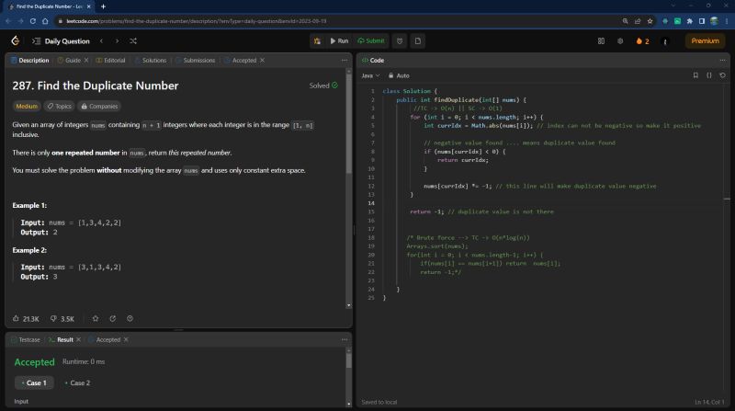Image resolution: width=735 pixels, height=411 pixels.
Task: Go to the next question arrow
Action: click(x=117, y=40)
